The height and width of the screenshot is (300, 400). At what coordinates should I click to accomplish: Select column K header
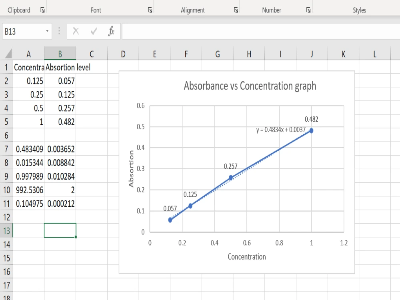pos(343,54)
